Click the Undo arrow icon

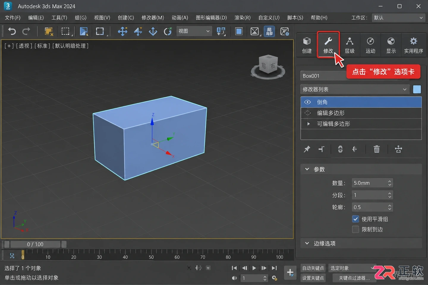click(12, 31)
